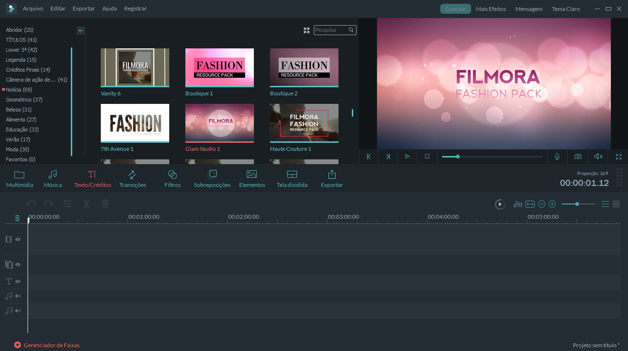Switch thumbnail grid view size
Viewport: 628px width, 351px height.
tap(307, 30)
